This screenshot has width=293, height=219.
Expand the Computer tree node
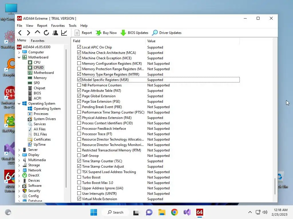19,52
